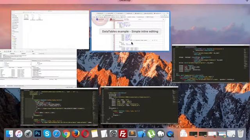The image size is (250, 140).
Task: Select the FileZilla window thumbnail
Action: tap(38, 68)
